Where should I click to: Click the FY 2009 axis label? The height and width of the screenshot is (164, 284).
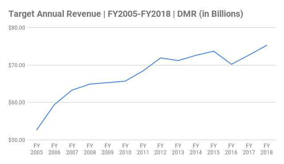(x=108, y=149)
